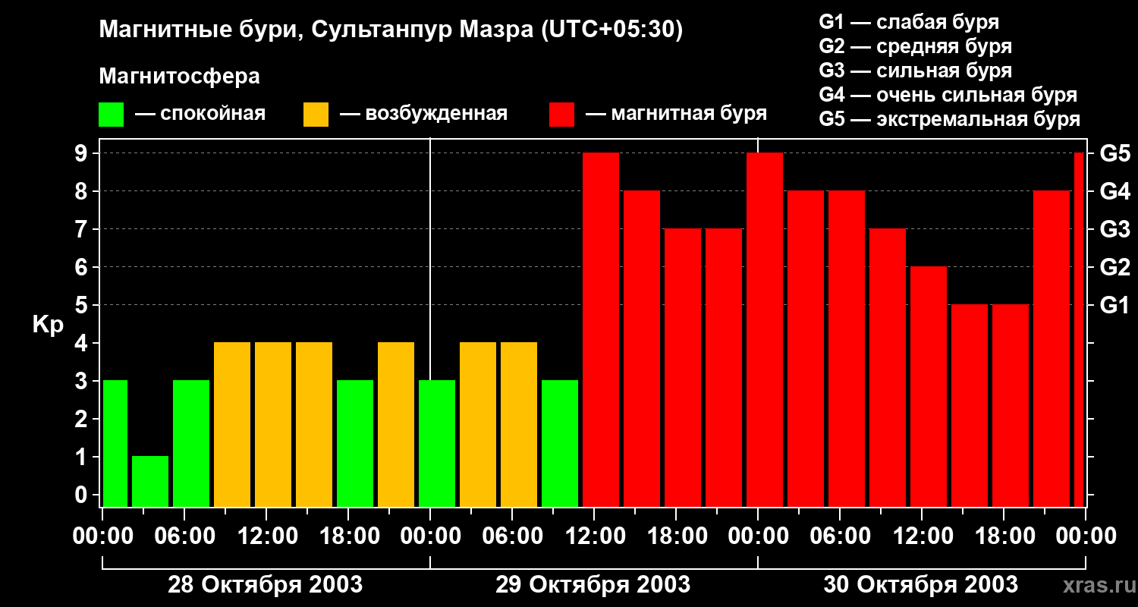Click the «— спокойная» legend label
Viewport: 1138px width, 607px height.
(200, 114)
